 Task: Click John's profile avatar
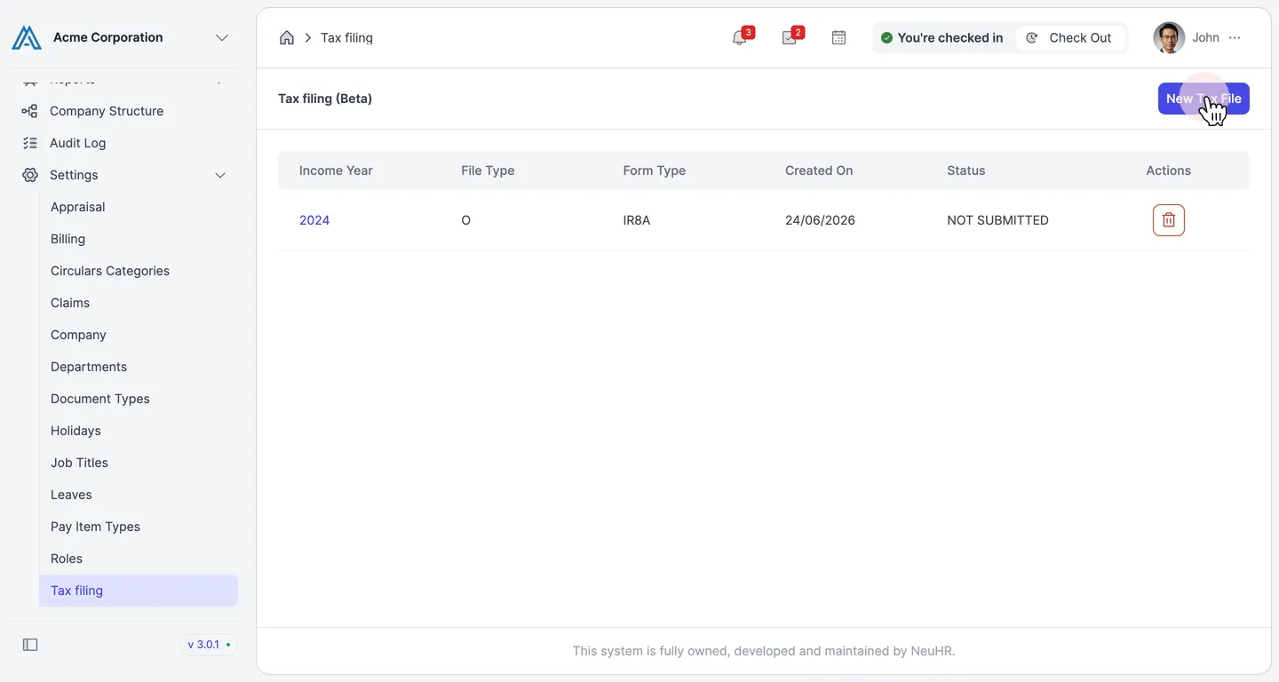coord(1169,37)
